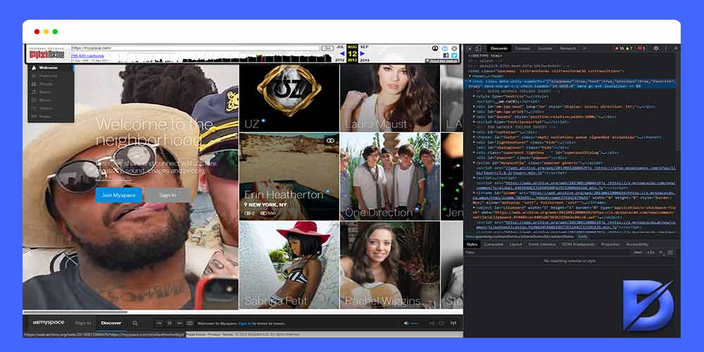Click the next track player button
Screen dimensions: 704x352
180,323
